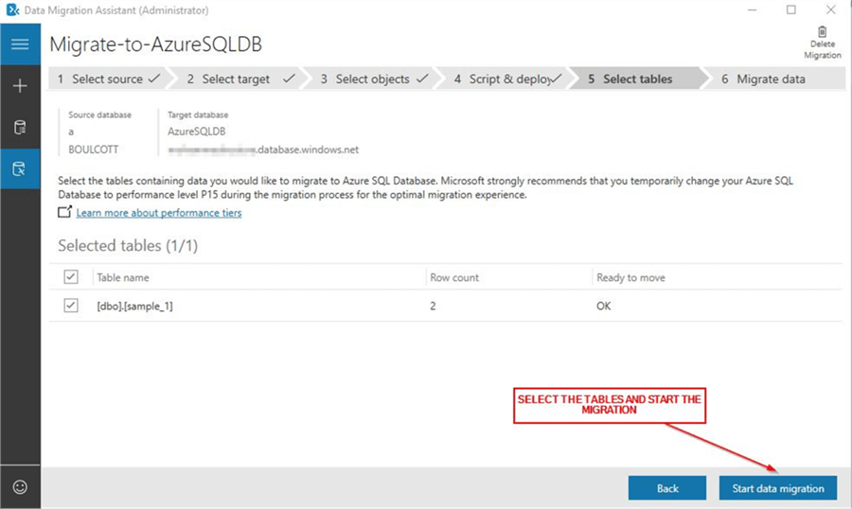Go to step 3 Select objects

pyautogui.click(x=372, y=79)
